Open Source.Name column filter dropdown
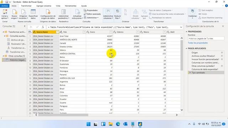This screenshot has height=128, width=228. tap(57, 32)
